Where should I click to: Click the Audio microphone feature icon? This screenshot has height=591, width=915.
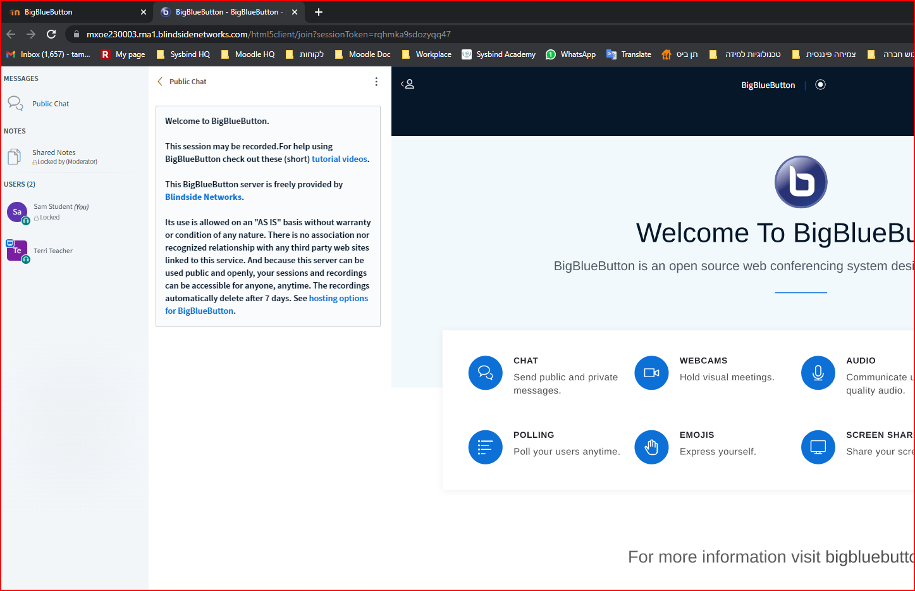[818, 373]
